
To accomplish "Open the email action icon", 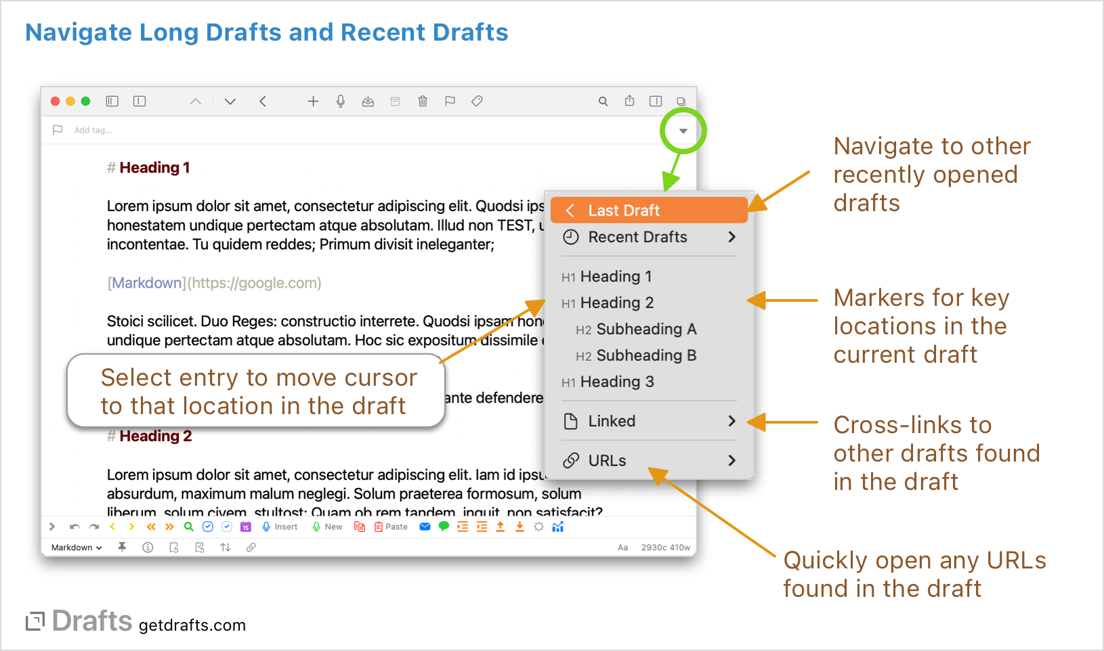I will (x=425, y=526).
